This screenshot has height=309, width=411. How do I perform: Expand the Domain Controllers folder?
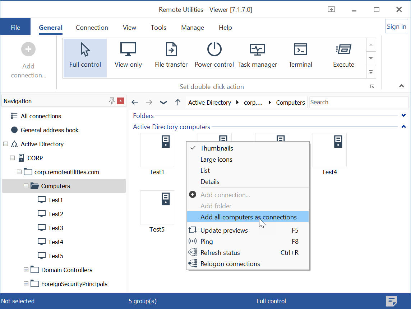[x=26, y=270]
